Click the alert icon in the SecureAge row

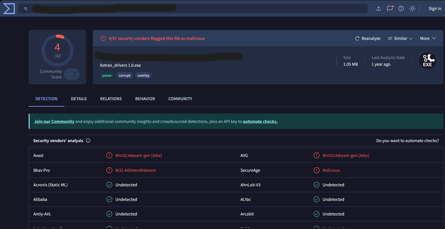317,170
